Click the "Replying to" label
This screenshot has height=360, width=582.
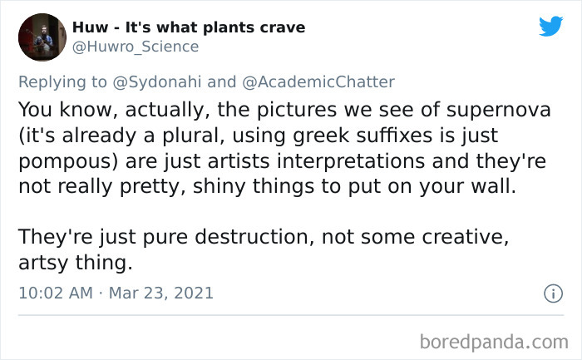(62, 82)
